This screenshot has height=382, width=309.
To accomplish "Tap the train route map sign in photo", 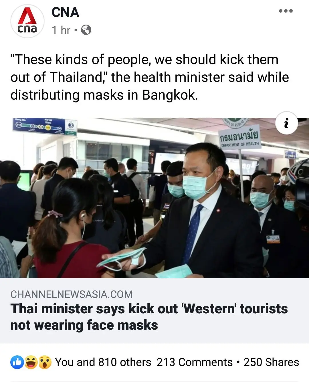I will point(44,126).
